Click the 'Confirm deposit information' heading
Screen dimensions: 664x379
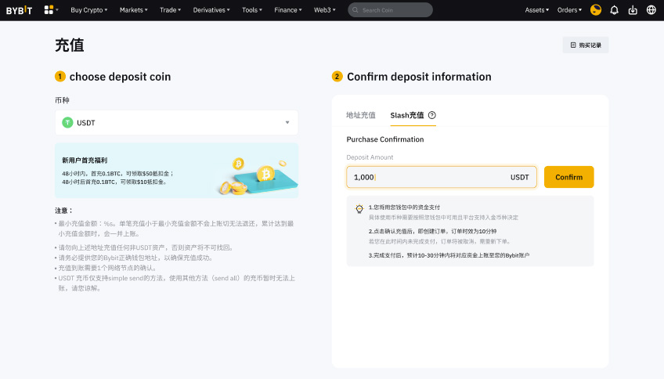click(x=419, y=77)
